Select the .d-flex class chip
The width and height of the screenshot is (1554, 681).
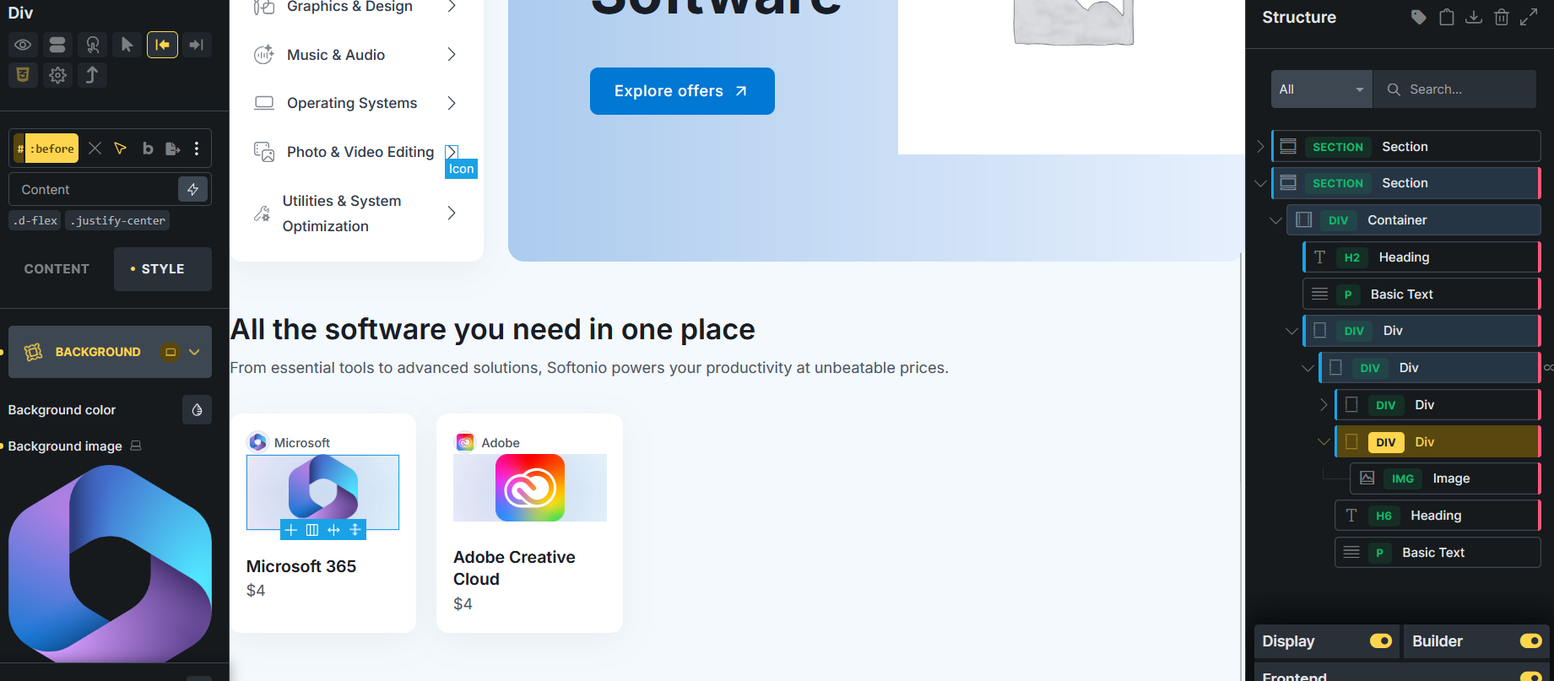point(35,220)
